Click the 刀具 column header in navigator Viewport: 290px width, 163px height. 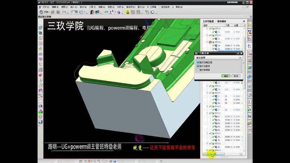point(227,25)
